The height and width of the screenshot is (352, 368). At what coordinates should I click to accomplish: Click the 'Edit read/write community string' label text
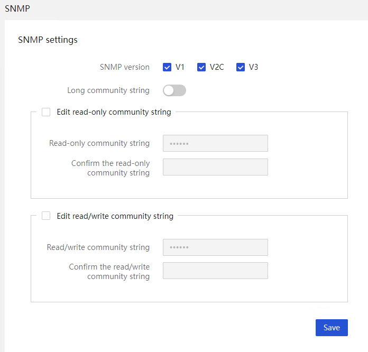pyautogui.click(x=115, y=216)
